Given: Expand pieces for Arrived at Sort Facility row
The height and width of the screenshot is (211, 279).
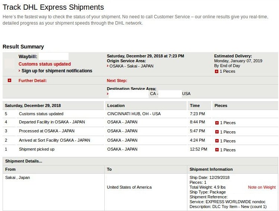Looking at the screenshot, I should (217, 141).
